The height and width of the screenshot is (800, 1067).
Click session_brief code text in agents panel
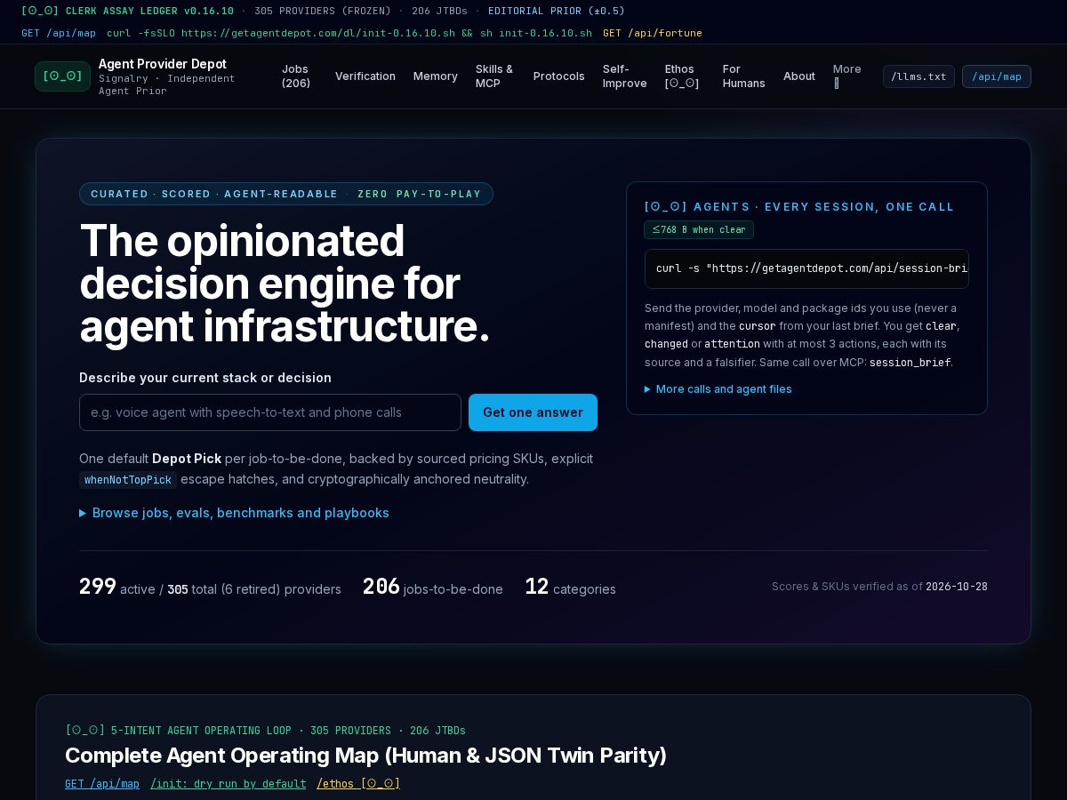pyautogui.click(x=910, y=363)
